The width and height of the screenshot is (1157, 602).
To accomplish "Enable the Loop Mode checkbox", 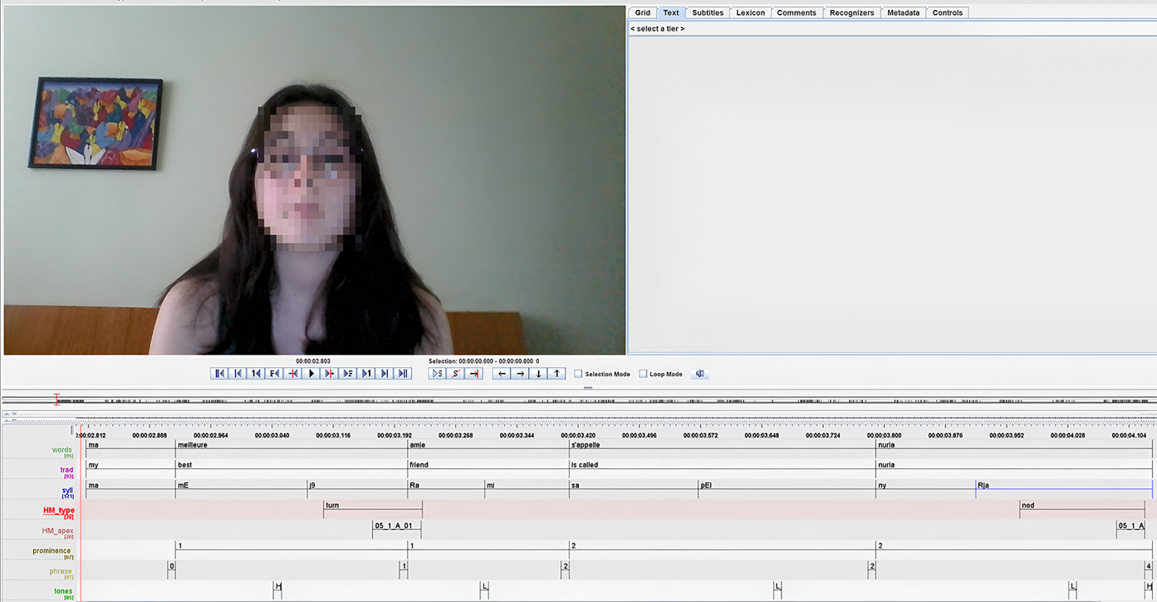I will tap(643, 374).
